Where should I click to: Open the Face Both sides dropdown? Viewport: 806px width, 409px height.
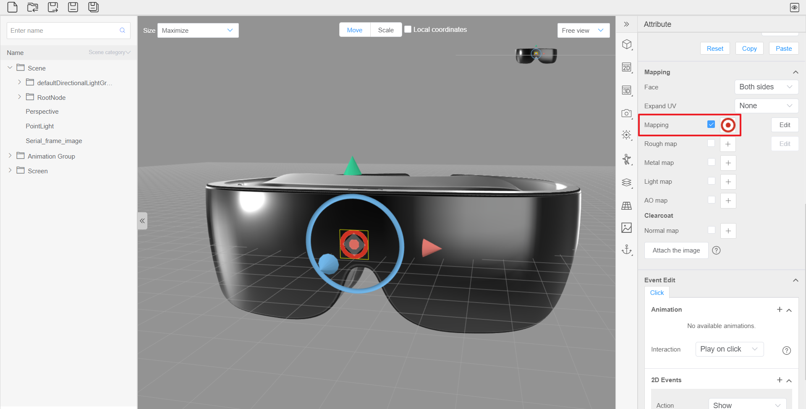pos(767,87)
